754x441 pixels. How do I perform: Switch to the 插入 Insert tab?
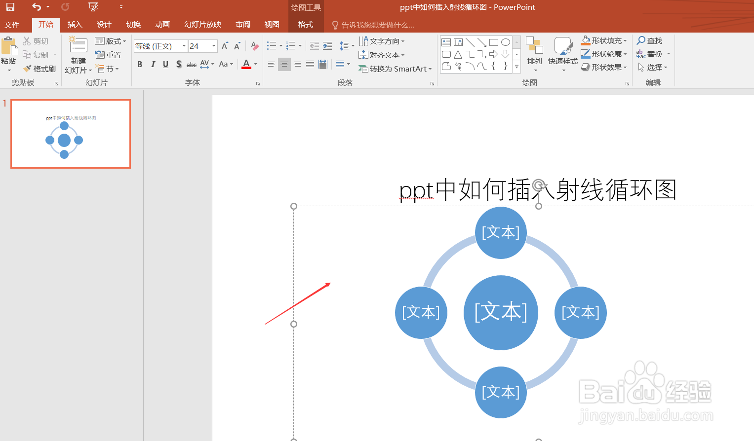75,25
